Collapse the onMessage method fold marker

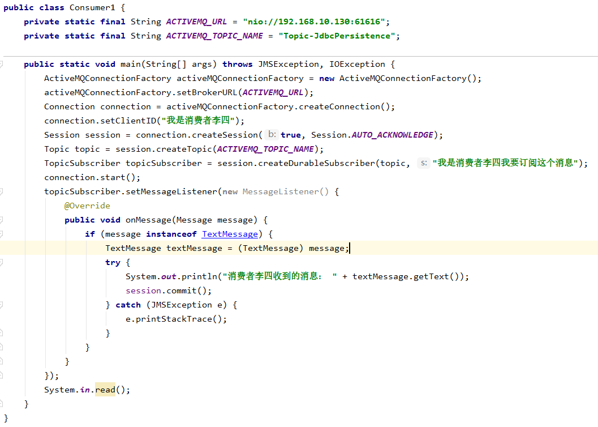2,220
